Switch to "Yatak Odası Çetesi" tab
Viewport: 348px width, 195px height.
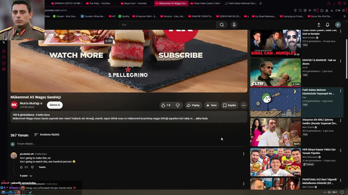click(x=206, y=3)
